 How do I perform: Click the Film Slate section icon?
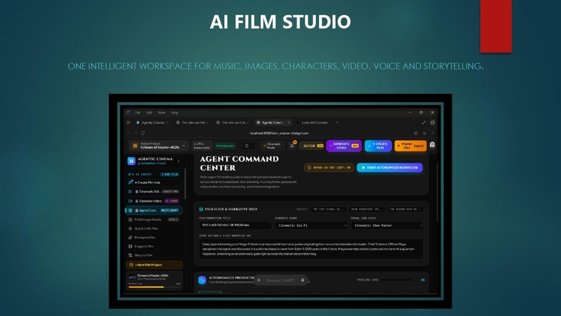[x=201, y=209]
